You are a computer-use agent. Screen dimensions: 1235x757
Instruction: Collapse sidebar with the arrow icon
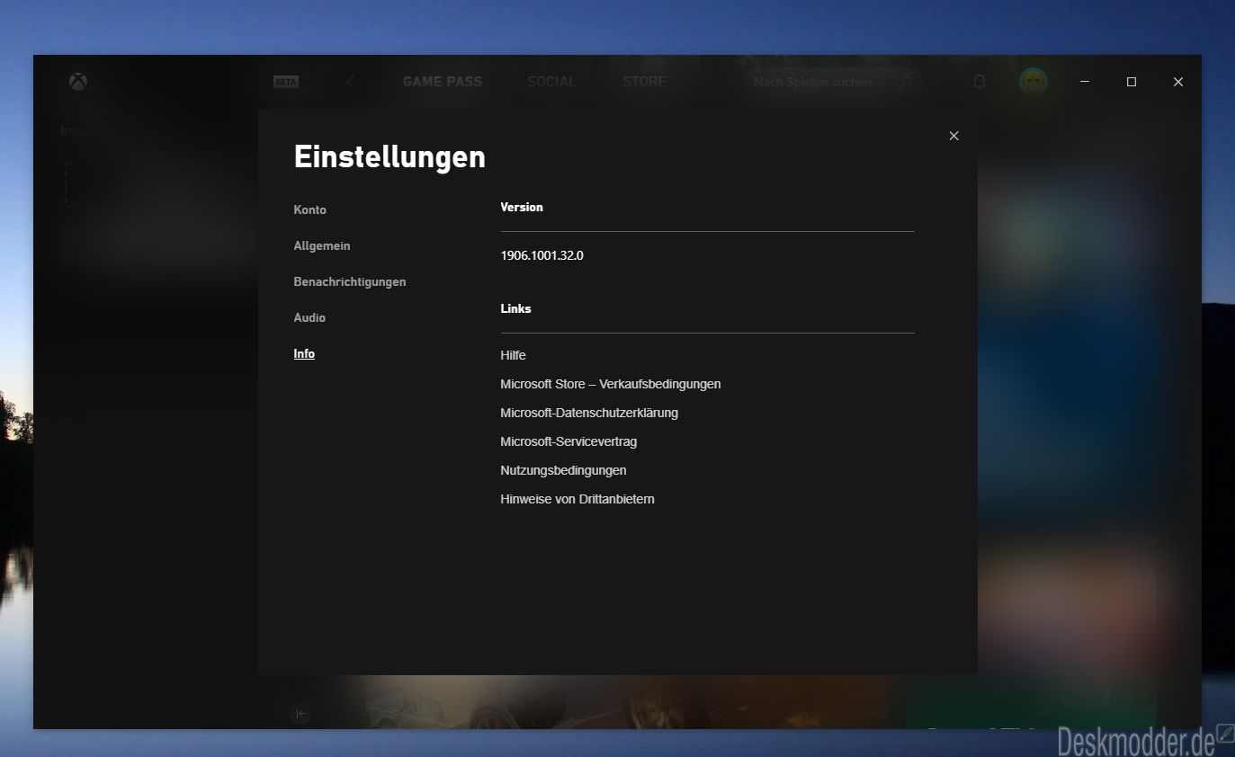[x=301, y=714]
